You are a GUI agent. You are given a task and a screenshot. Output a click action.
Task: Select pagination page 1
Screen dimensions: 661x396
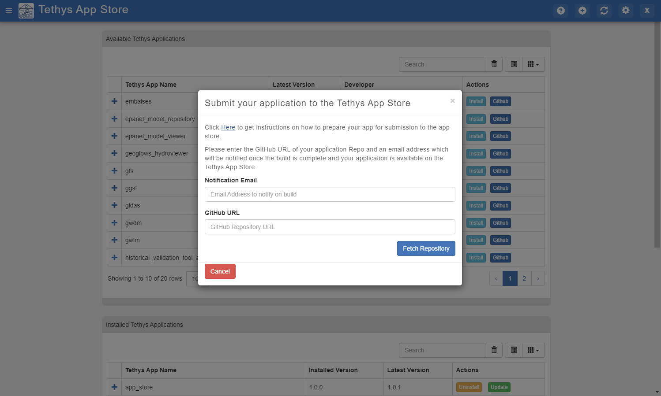tap(510, 278)
